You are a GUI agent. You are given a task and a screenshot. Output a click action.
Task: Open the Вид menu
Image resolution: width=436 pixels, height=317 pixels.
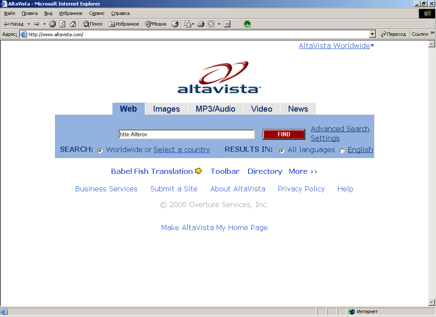[49, 13]
